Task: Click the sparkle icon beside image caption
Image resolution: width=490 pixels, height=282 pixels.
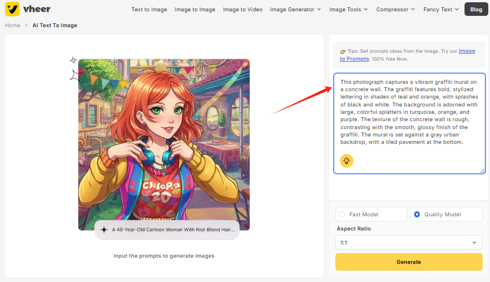Action: (x=104, y=230)
